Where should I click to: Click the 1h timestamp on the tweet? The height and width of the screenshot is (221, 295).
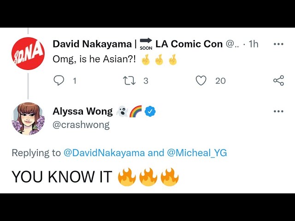[254, 44]
